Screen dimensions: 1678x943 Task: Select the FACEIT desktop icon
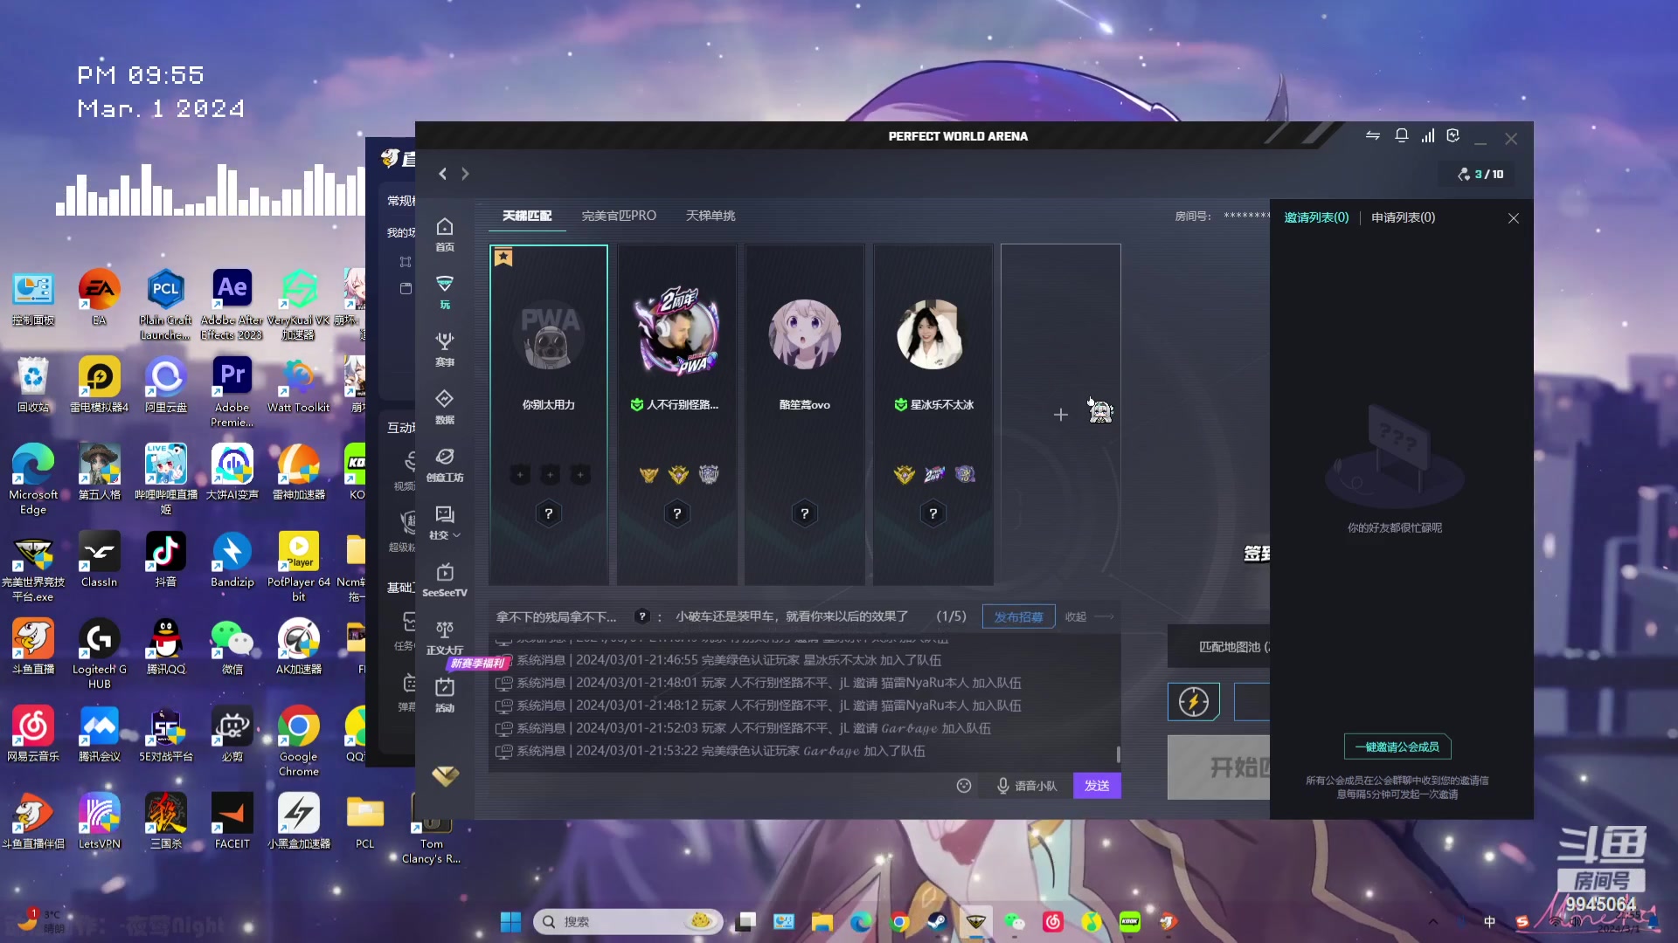[x=232, y=822]
